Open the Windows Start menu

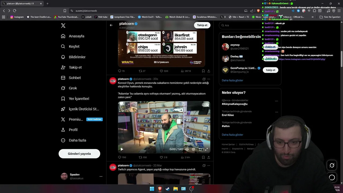[152, 189]
